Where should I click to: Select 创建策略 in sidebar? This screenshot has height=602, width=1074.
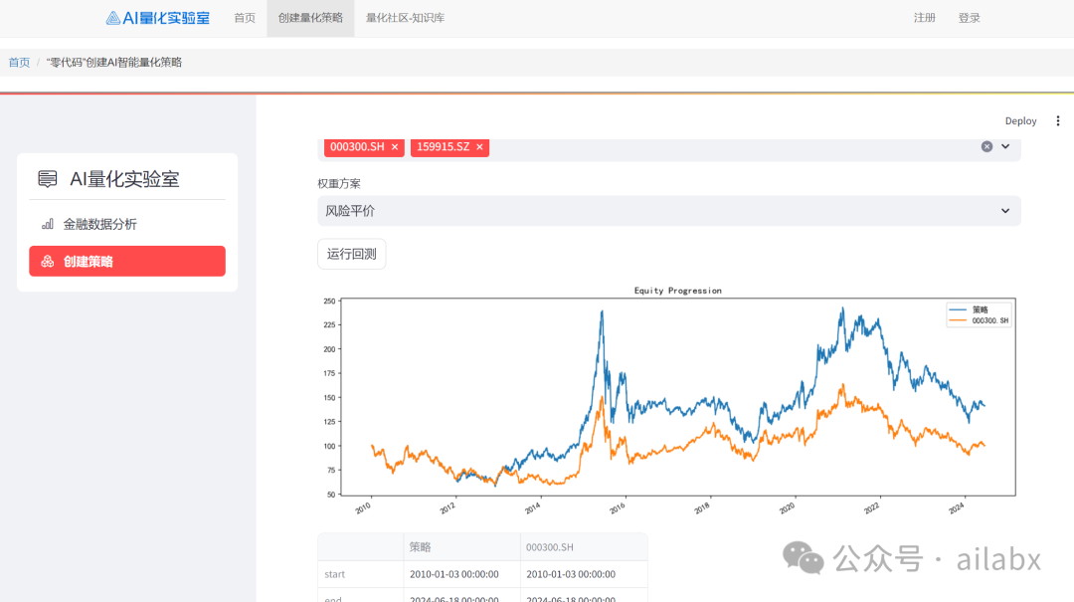pyautogui.click(x=127, y=262)
